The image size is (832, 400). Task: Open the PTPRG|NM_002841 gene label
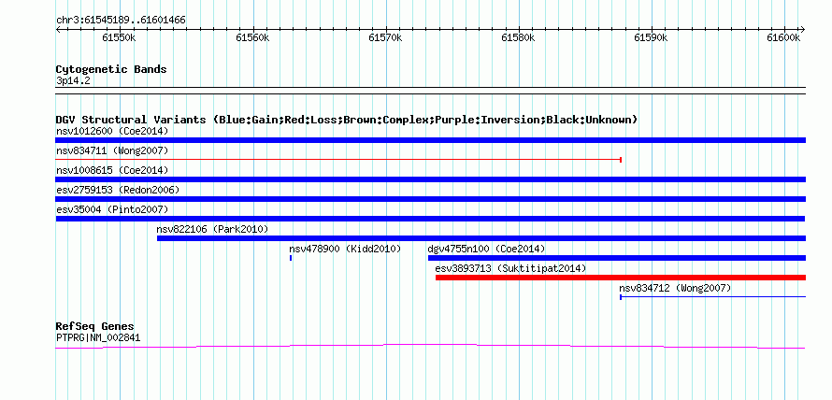pyautogui.click(x=98, y=337)
